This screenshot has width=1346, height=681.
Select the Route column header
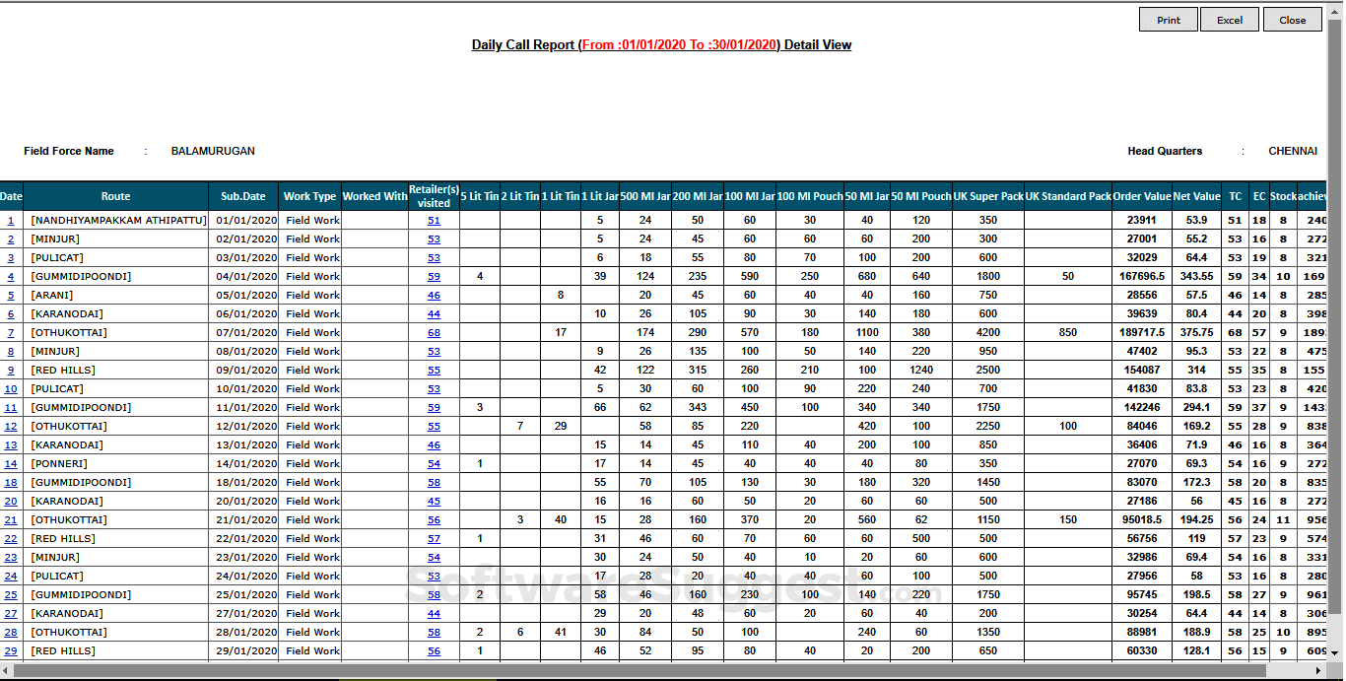(115, 196)
